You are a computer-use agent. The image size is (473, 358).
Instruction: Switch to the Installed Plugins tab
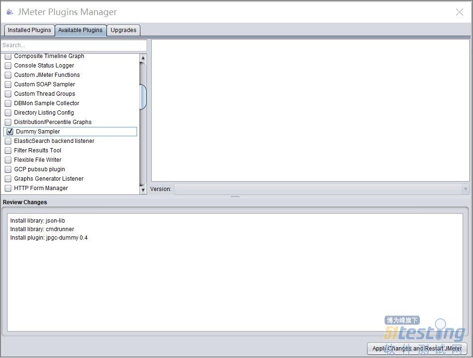point(30,30)
